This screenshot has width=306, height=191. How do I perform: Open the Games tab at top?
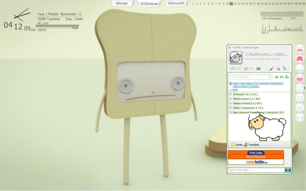122,3
